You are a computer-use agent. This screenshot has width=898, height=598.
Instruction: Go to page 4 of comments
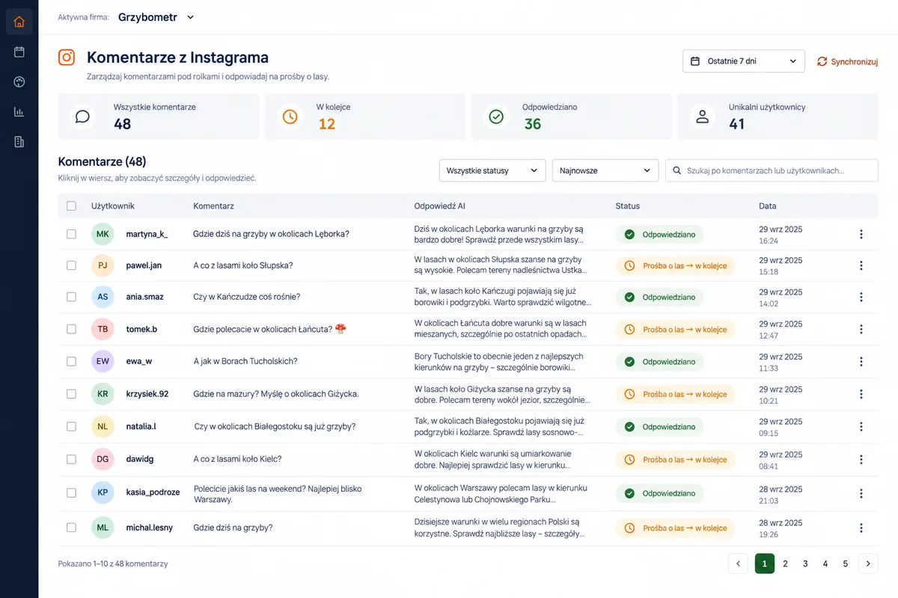point(825,564)
